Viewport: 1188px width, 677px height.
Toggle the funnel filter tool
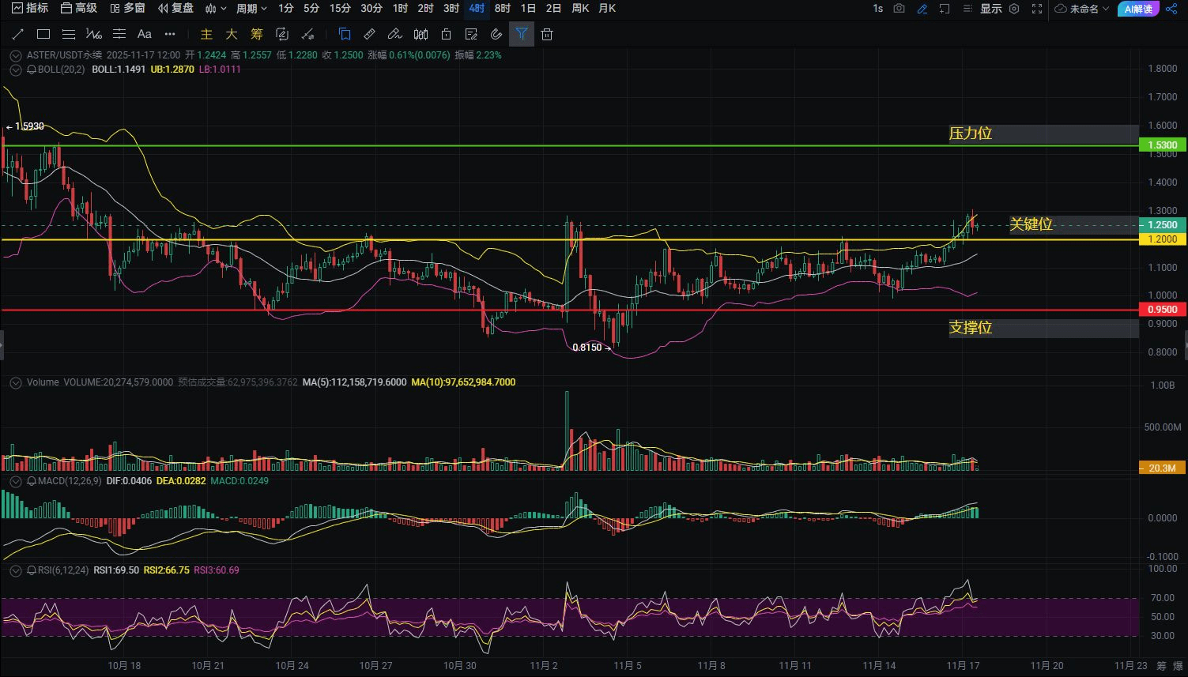[522, 35]
